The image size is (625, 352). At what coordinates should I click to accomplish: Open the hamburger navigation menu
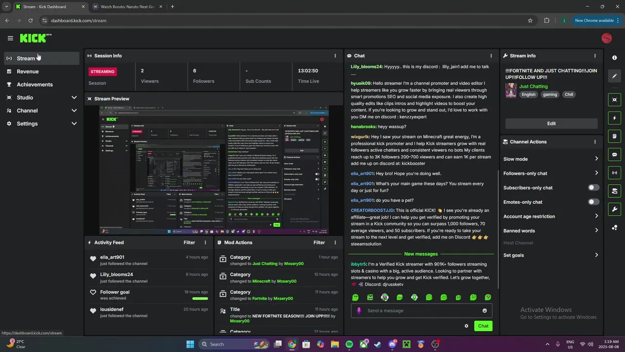click(10, 38)
